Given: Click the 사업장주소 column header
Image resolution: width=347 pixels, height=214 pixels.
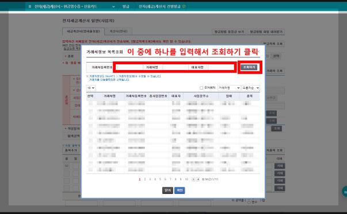Looking at the screenshot, I should tap(201, 96).
